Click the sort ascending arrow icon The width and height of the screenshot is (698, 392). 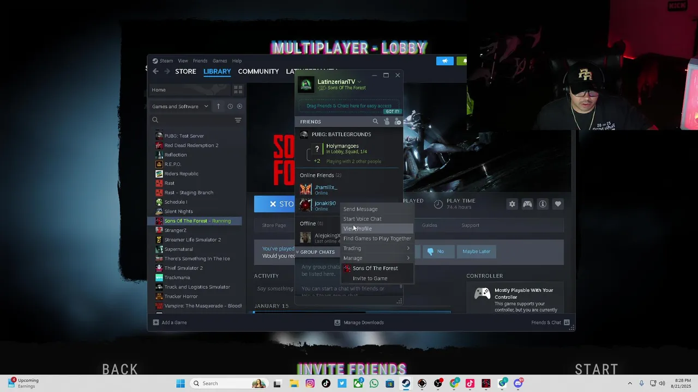click(218, 106)
